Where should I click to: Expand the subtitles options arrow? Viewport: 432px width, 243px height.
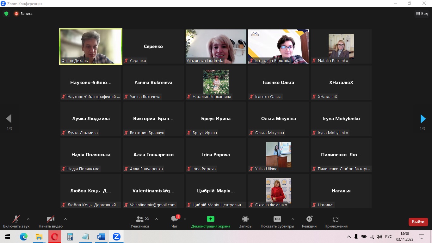[x=293, y=219]
